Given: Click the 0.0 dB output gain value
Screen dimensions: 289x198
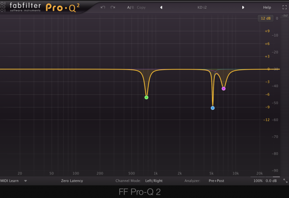Looking at the screenshot, I should point(271,181).
